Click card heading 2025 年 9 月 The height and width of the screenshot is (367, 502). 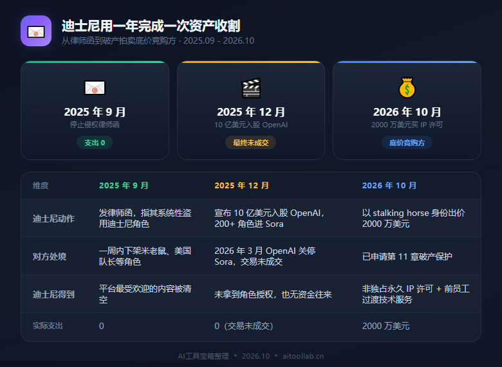point(95,112)
